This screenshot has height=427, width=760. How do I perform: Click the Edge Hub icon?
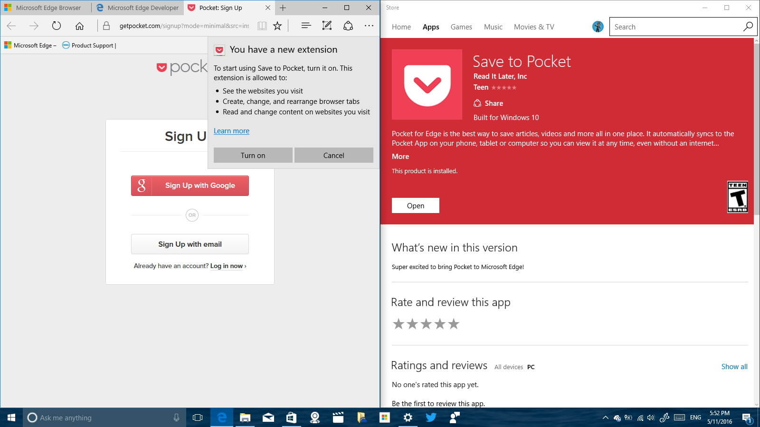tap(306, 26)
